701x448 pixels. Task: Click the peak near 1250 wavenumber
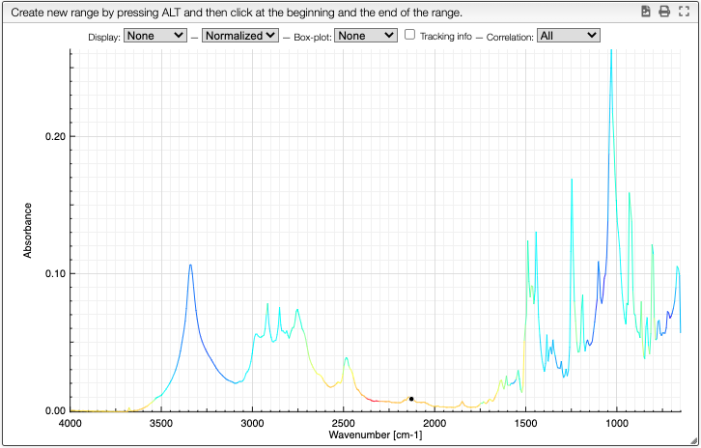[x=572, y=181]
